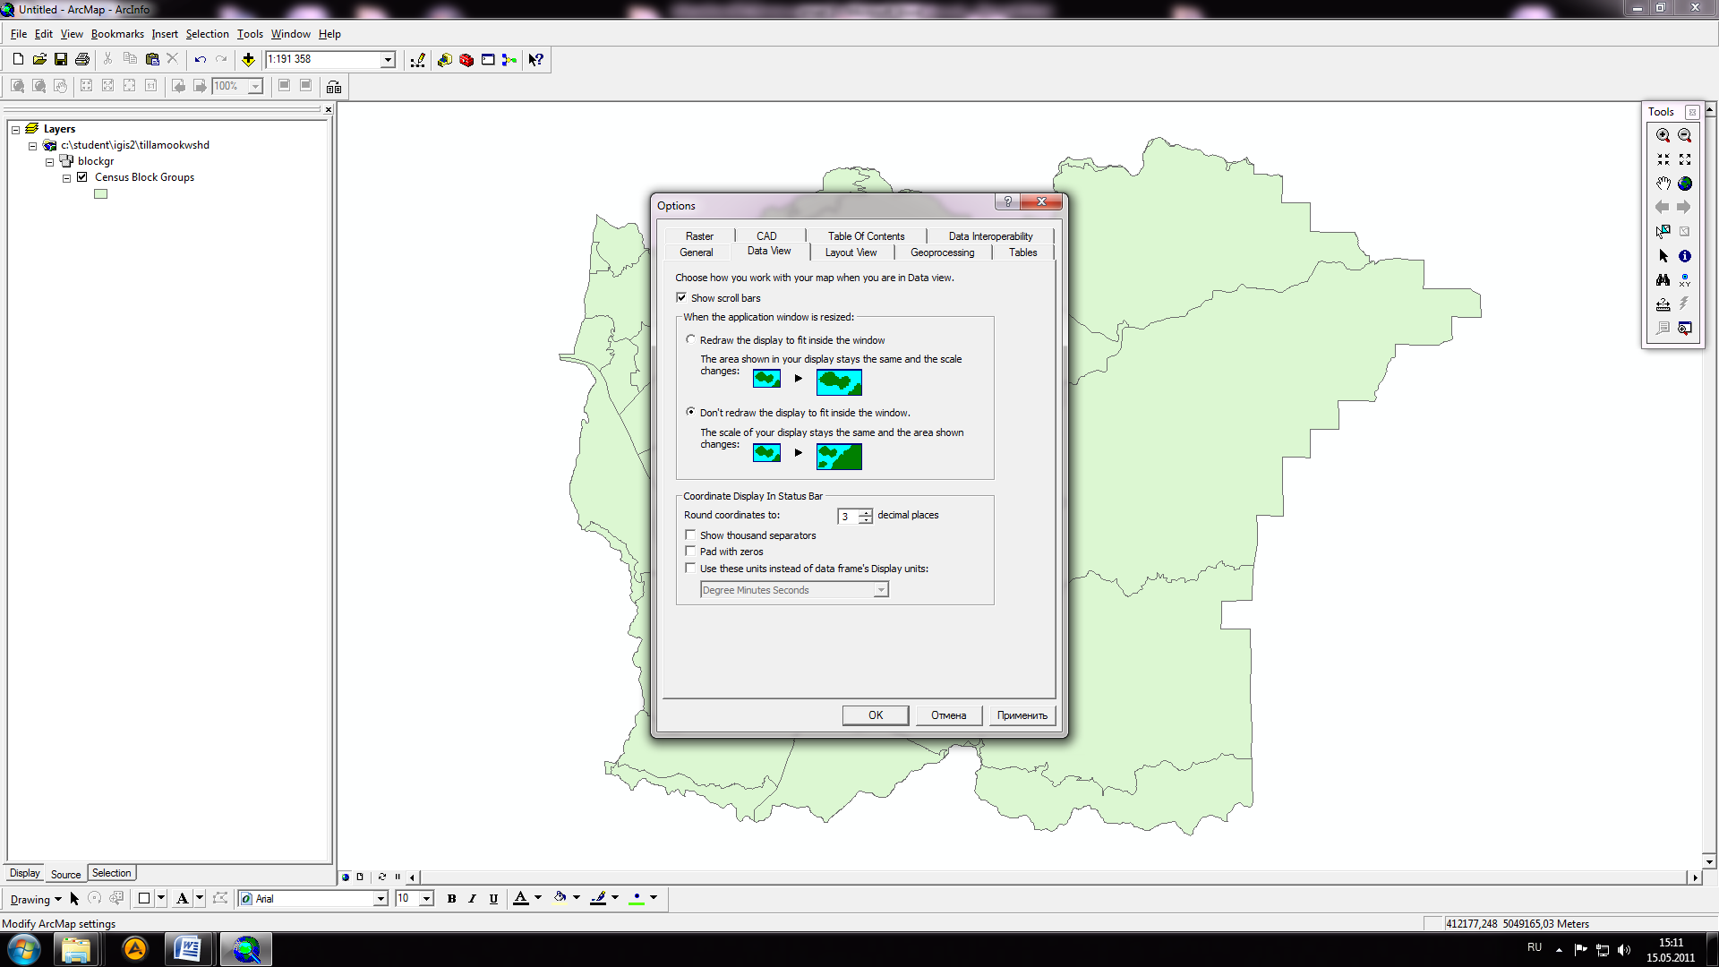Select Don't redraw the display radio

(x=690, y=412)
